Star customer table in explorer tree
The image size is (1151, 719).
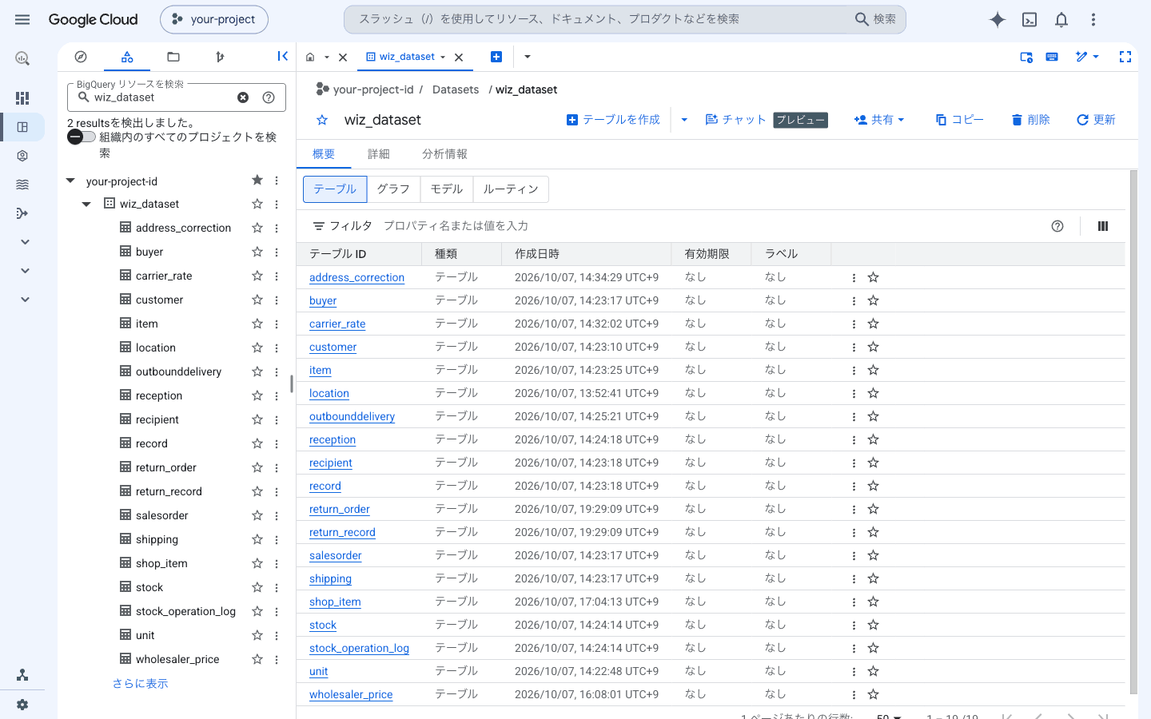257,300
